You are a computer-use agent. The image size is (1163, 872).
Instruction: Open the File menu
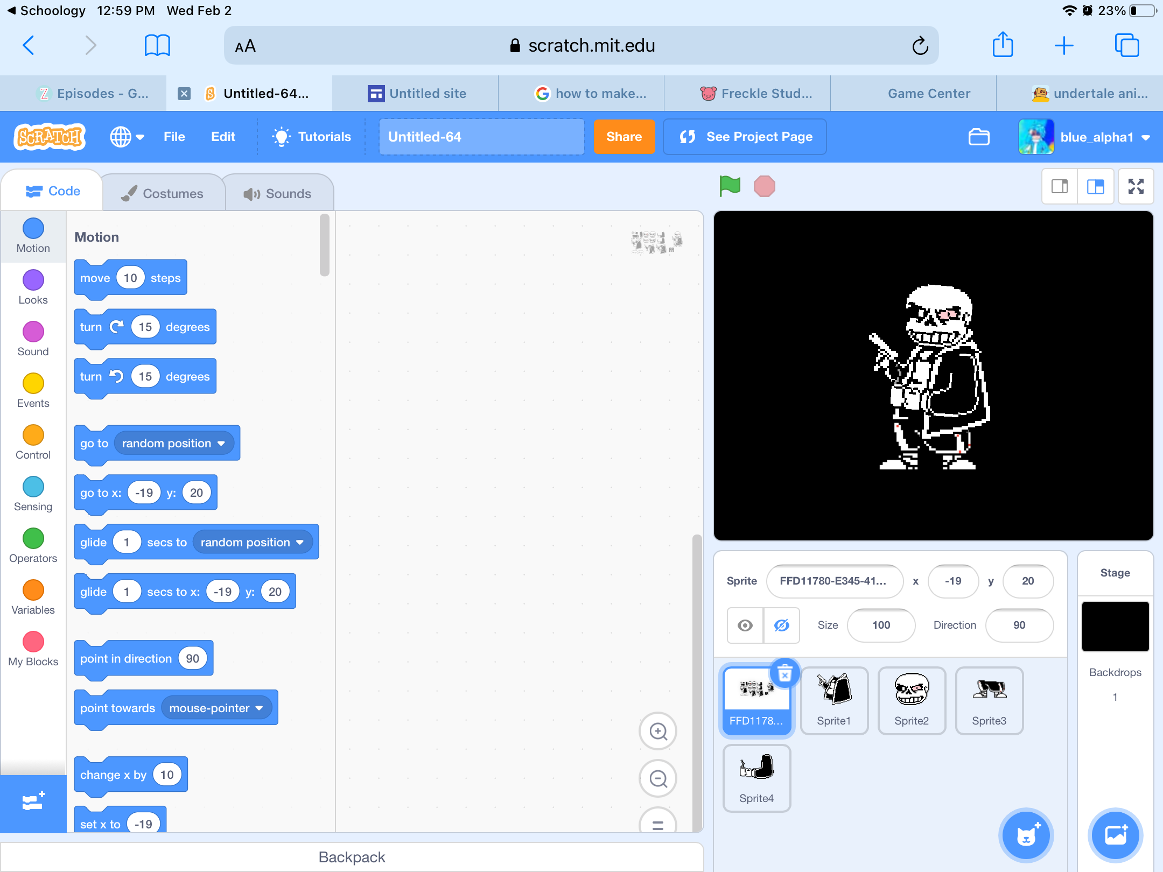[174, 137]
